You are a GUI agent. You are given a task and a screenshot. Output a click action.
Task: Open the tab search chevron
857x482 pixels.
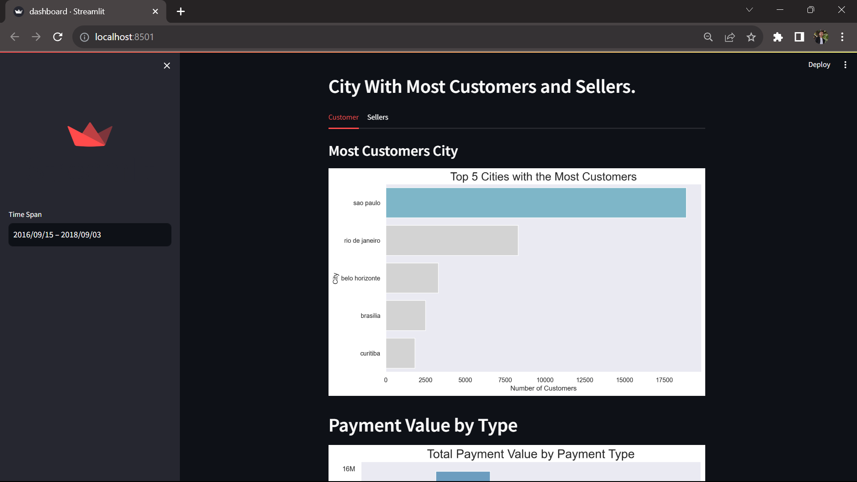pyautogui.click(x=749, y=10)
